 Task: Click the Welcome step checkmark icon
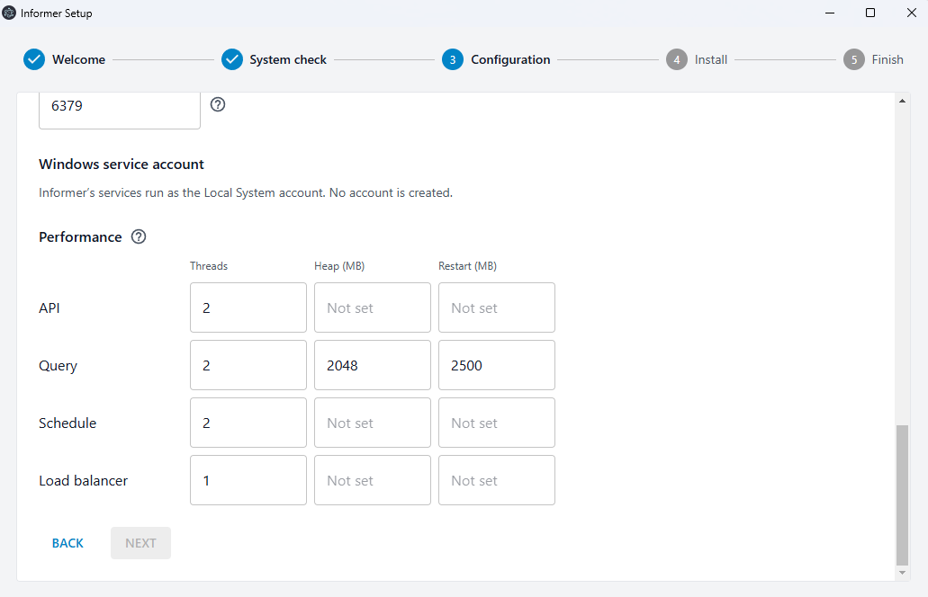(x=34, y=59)
